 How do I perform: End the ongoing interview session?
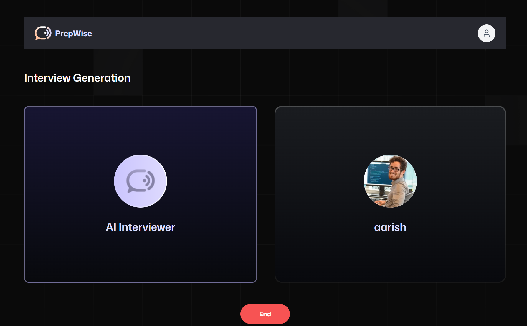pyautogui.click(x=265, y=314)
